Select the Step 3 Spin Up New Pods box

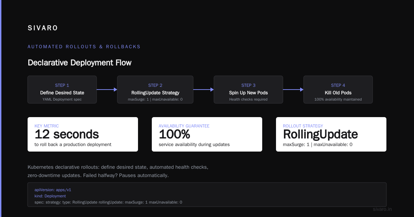coord(248,90)
